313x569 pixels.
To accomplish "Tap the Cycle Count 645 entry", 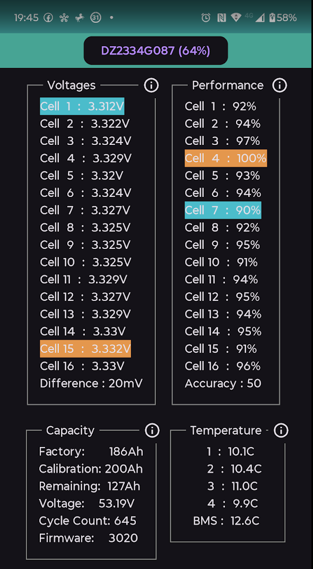I will tap(88, 521).
